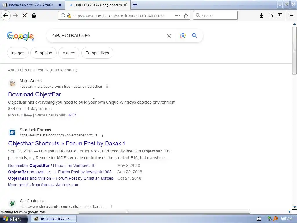The height and width of the screenshot is (223, 297).
Task: Click the forward navigation arrow
Action: [x=15, y=16]
